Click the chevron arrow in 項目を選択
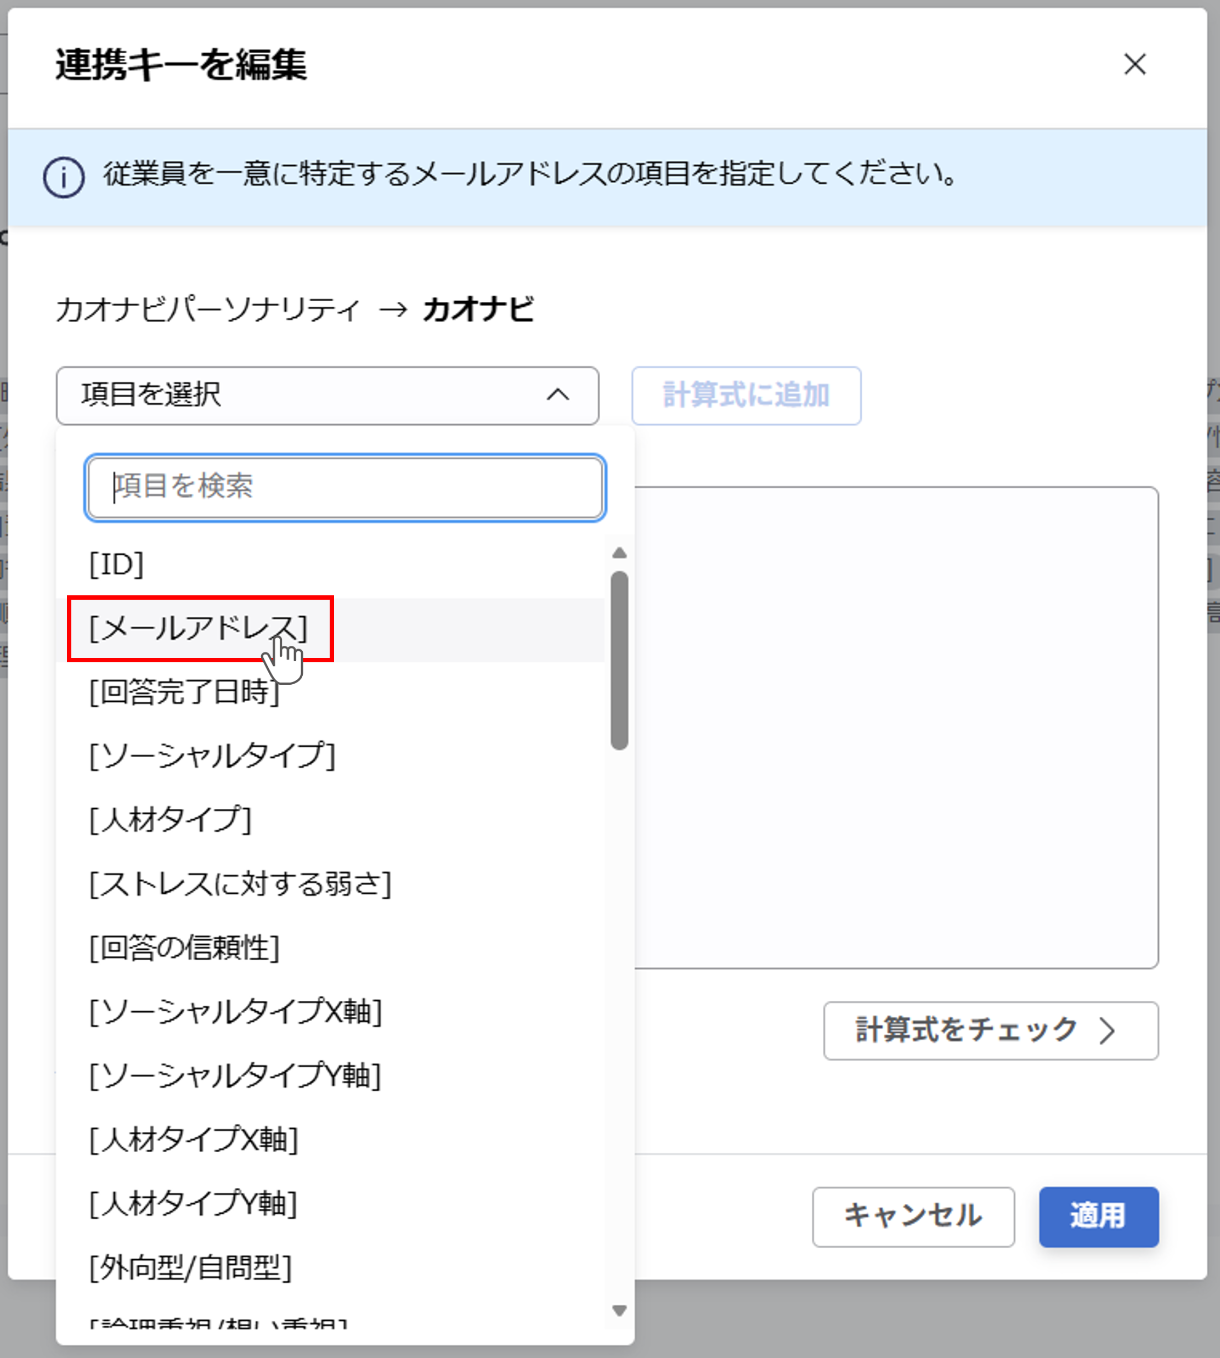Image resolution: width=1220 pixels, height=1358 pixels. coord(558,395)
